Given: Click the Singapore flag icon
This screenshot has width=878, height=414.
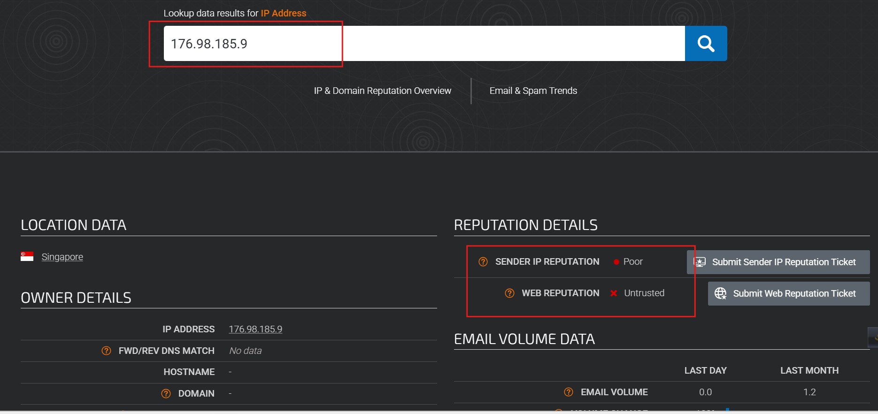Looking at the screenshot, I should (x=27, y=257).
